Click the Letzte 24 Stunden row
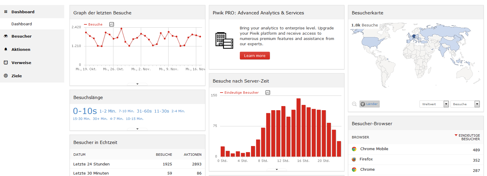Viewport: 487px width, 176px height. pyautogui.click(x=137, y=164)
